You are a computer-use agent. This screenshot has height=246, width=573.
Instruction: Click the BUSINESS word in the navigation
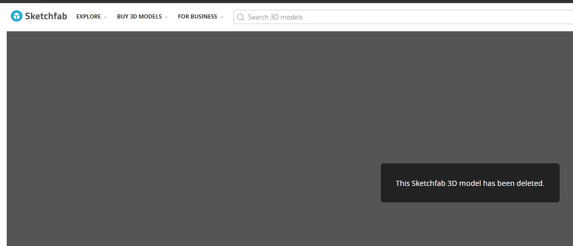(204, 17)
